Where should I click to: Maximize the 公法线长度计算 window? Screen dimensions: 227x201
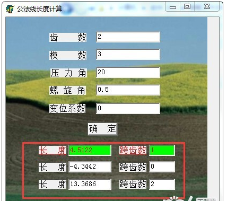coord(187,7)
